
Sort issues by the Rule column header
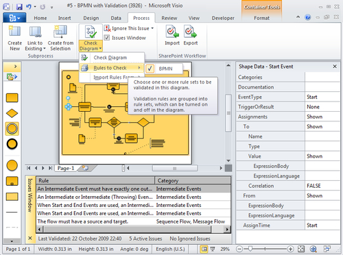(x=95, y=180)
